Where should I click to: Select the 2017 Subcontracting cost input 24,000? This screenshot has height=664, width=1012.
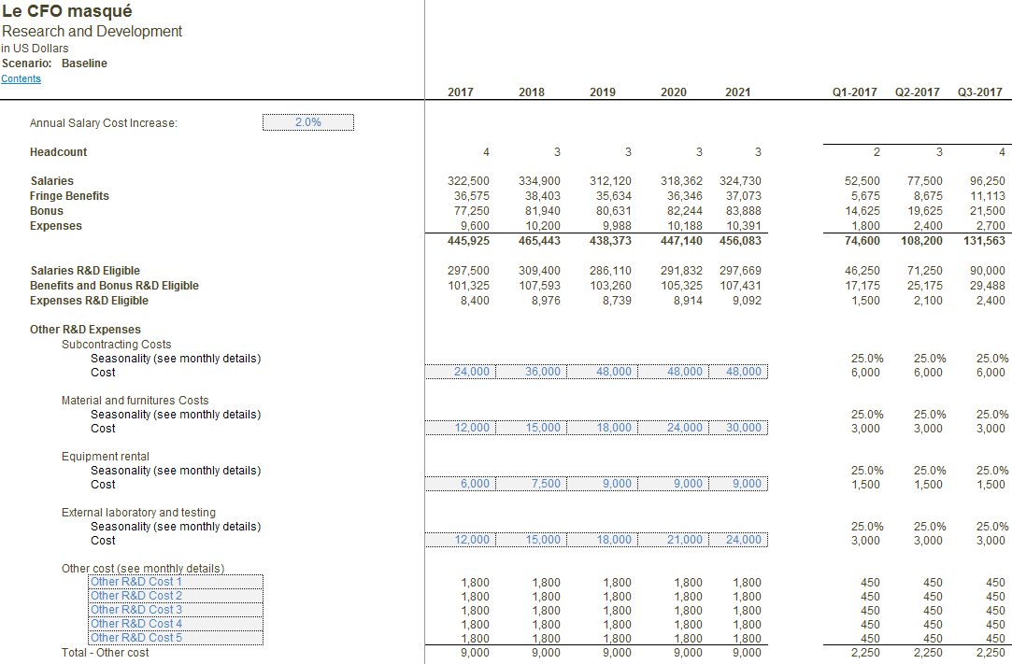(461, 372)
